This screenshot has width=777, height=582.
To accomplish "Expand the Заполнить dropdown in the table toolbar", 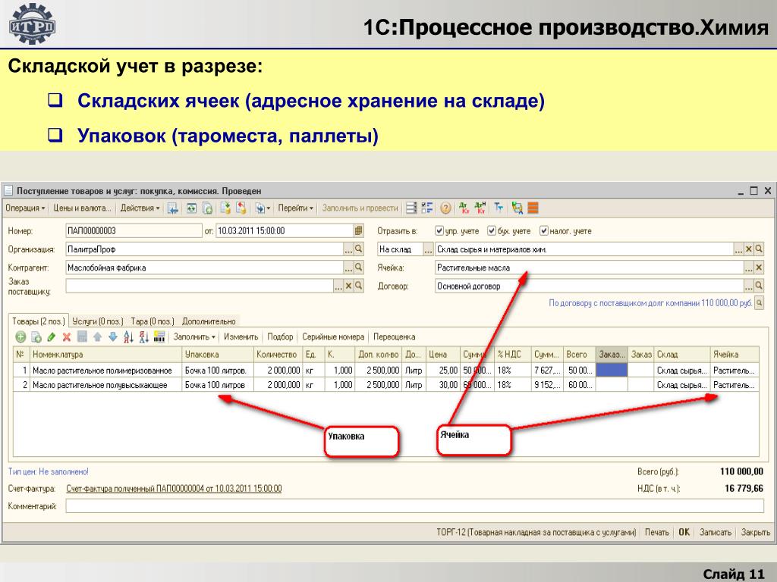I will (x=193, y=337).
